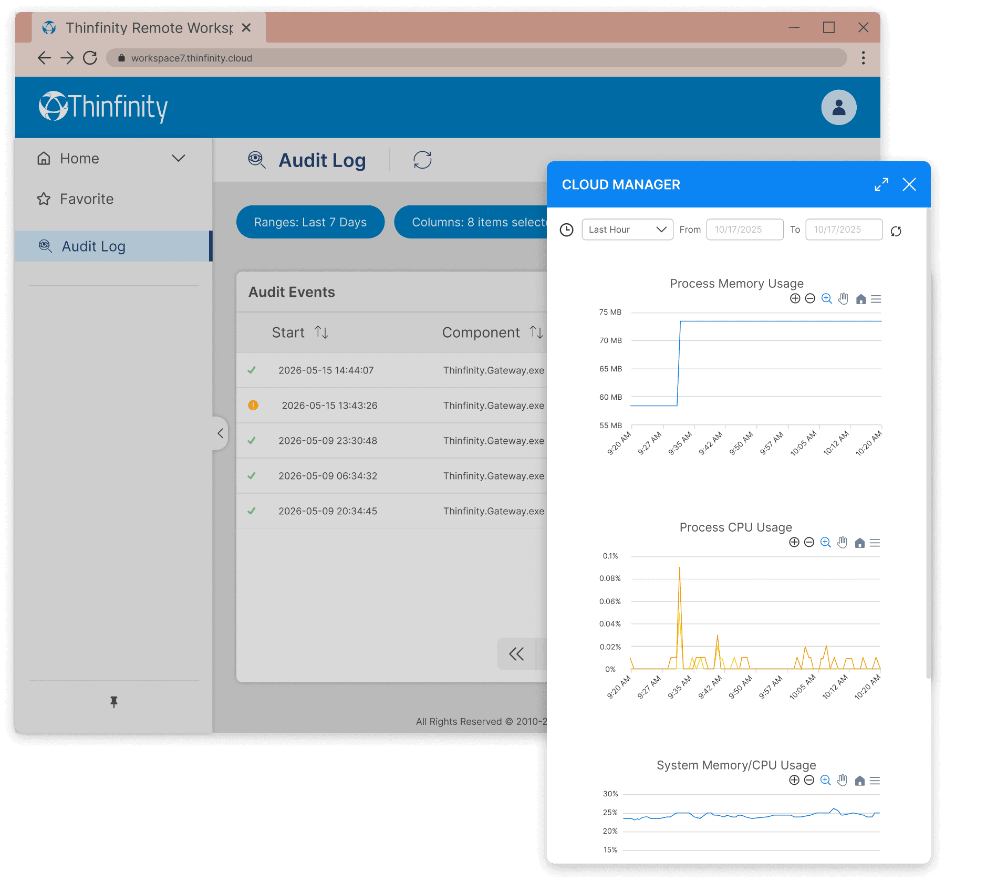This screenshot has width=1007, height=883.
Task: Refresh the Audit Log page
Action: (422, 160)
